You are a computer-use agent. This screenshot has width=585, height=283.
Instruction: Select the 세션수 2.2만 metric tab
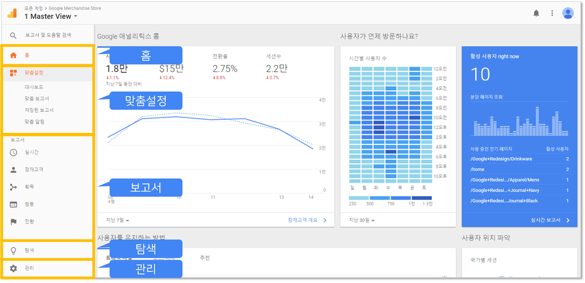(x=277, y=66)
